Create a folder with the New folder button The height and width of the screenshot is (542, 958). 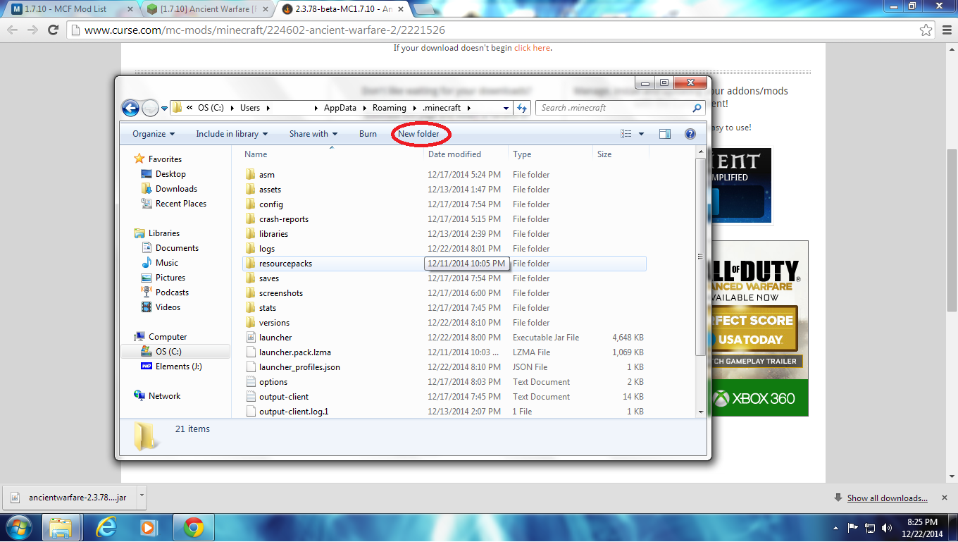(421, 133)
